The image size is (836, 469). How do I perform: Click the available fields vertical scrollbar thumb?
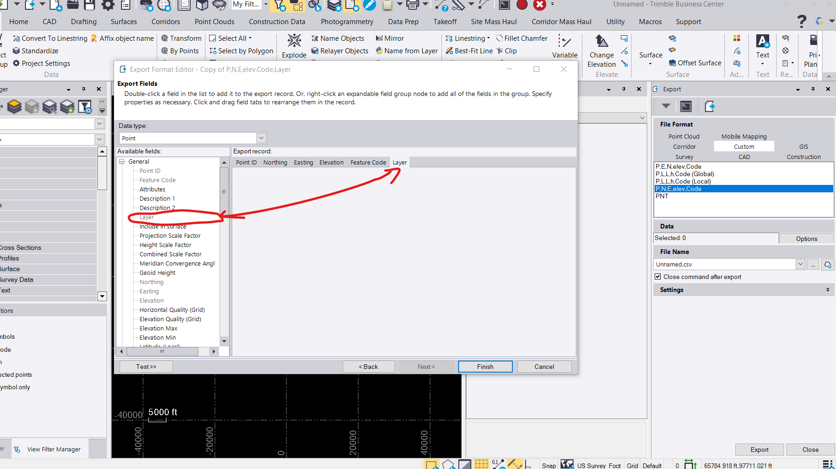tap(224, 191)
